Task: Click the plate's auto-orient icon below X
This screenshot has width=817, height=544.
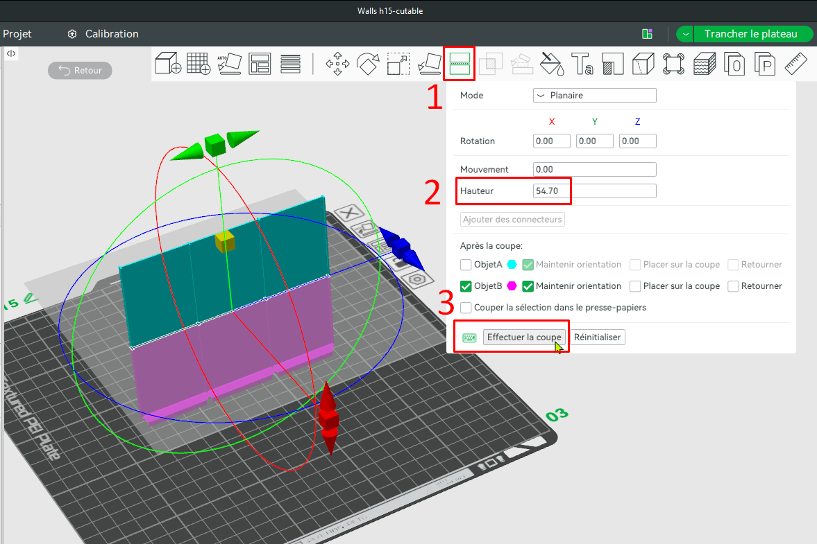Action: tap(365, 228)
